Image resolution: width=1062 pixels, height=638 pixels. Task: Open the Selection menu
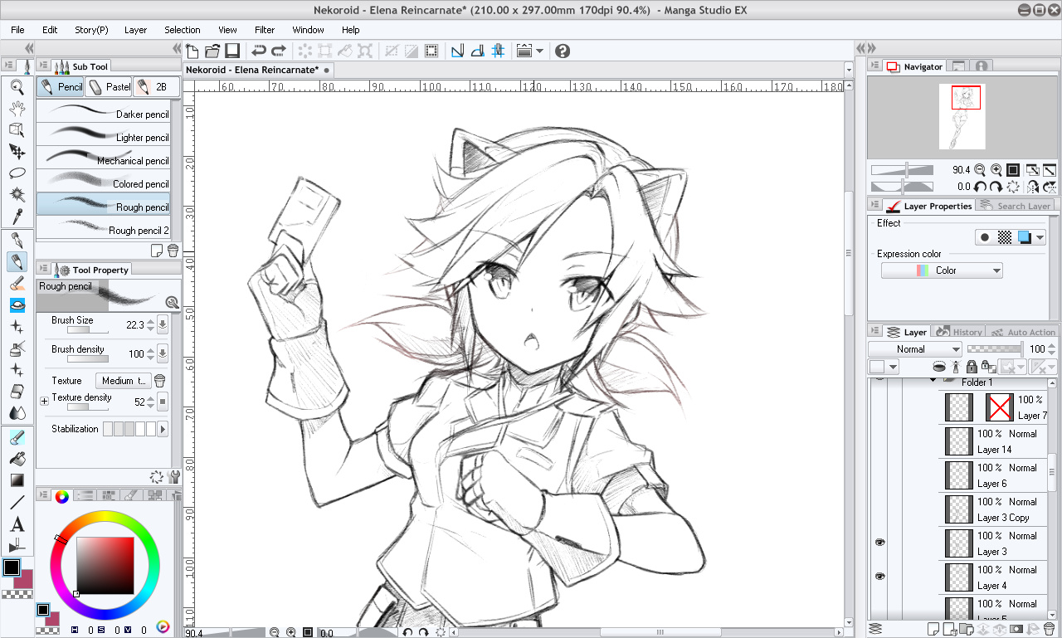183,30
